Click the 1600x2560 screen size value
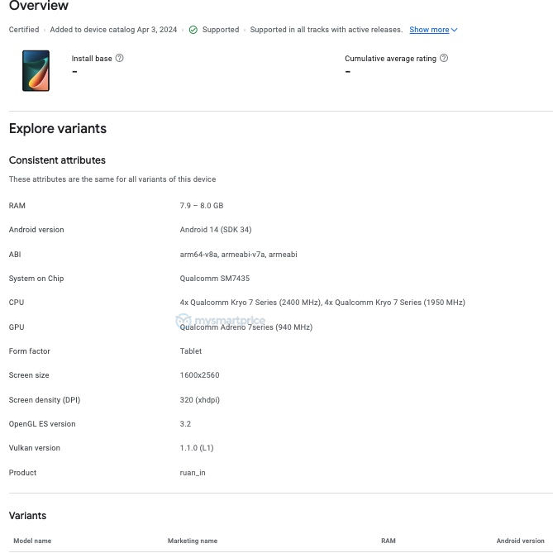This screenshot has width=553, height=558. coord(199,375)
